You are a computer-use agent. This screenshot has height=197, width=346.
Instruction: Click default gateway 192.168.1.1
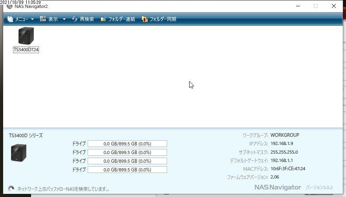click(x=282, y=160)
